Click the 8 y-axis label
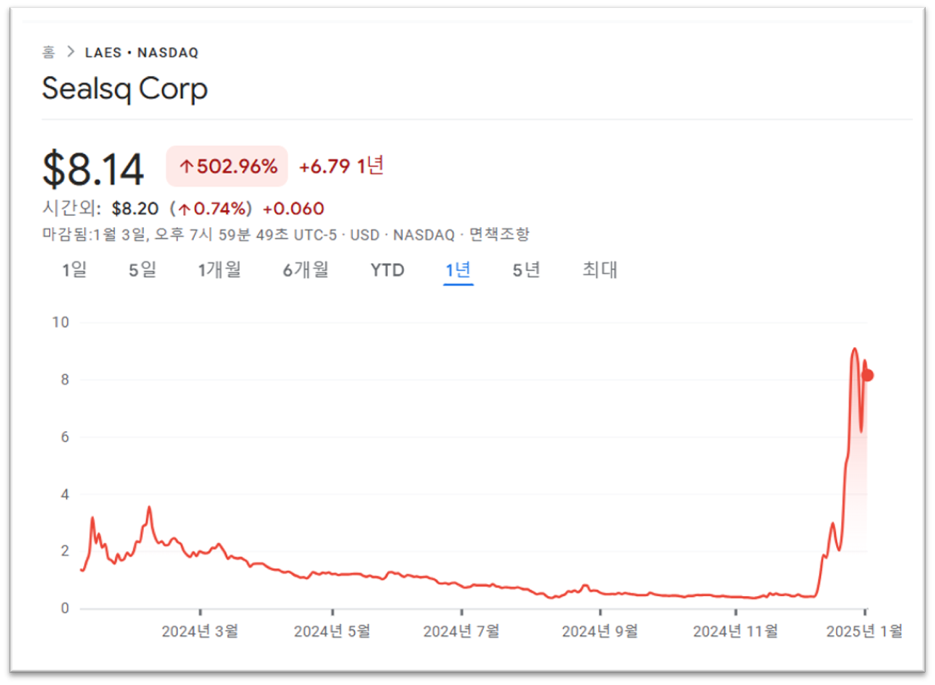The width and height of the screenshot is (935, 685). click(x=65, y=380)
